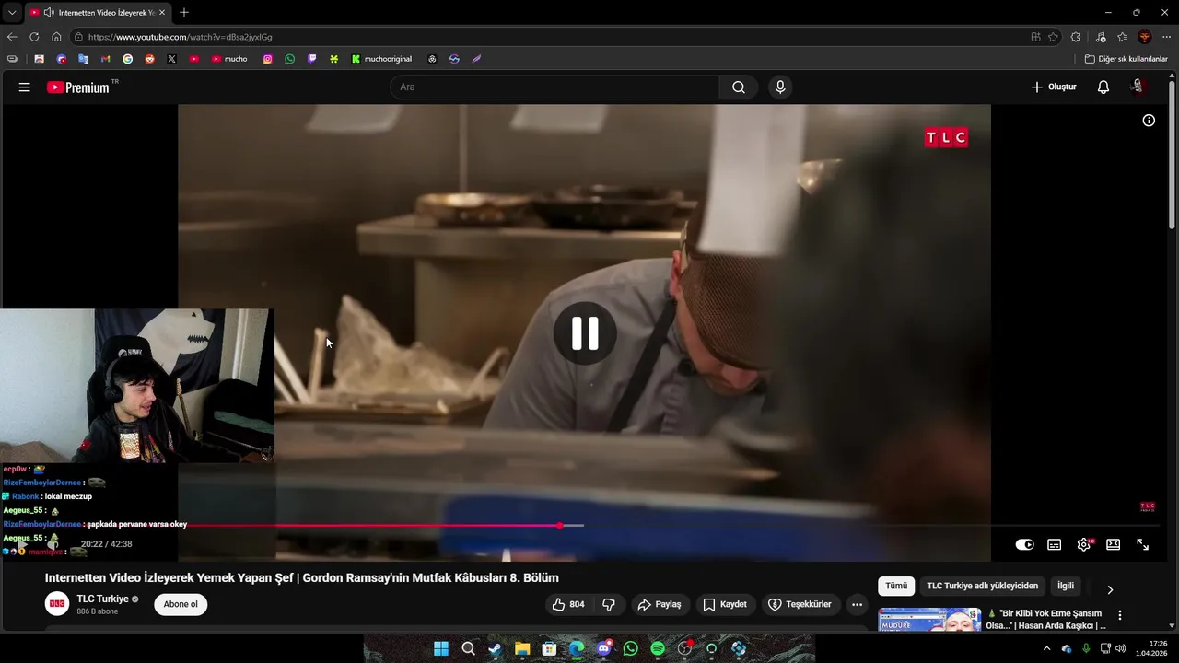Open TLC Turkiye channel avatar
This screenshot has height=663, width=1179.
pos(57,604)
